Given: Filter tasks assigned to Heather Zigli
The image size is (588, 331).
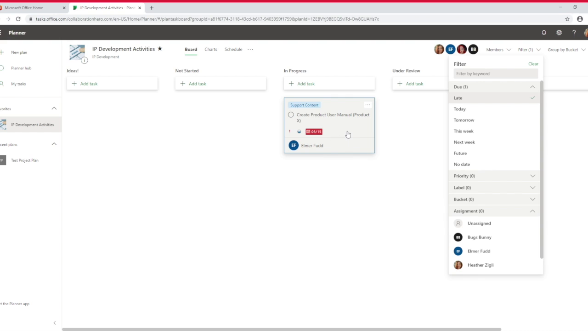Looking at the screenshot, I should tap(494, 265).
